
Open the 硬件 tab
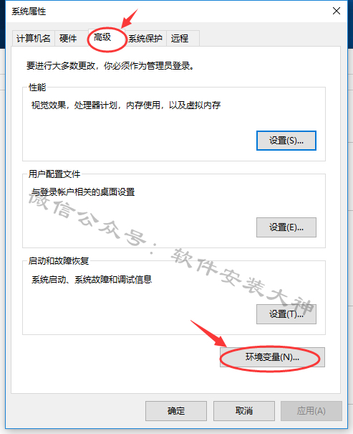[68, 38]
